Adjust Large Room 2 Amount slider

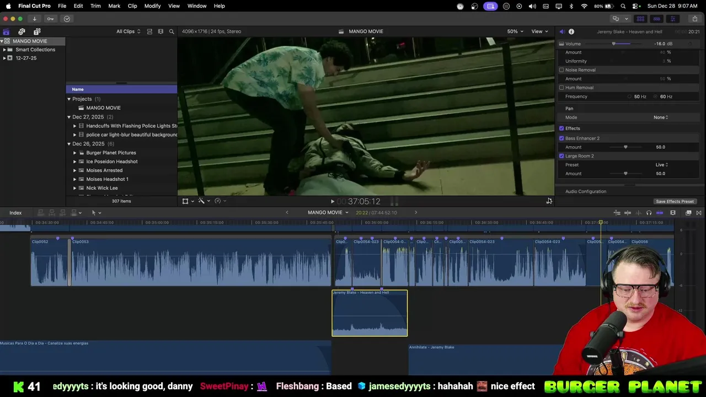click(x=625, y=174)
